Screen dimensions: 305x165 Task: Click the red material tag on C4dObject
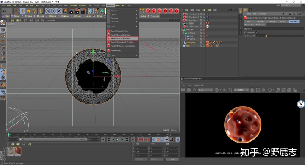(220, 42)
